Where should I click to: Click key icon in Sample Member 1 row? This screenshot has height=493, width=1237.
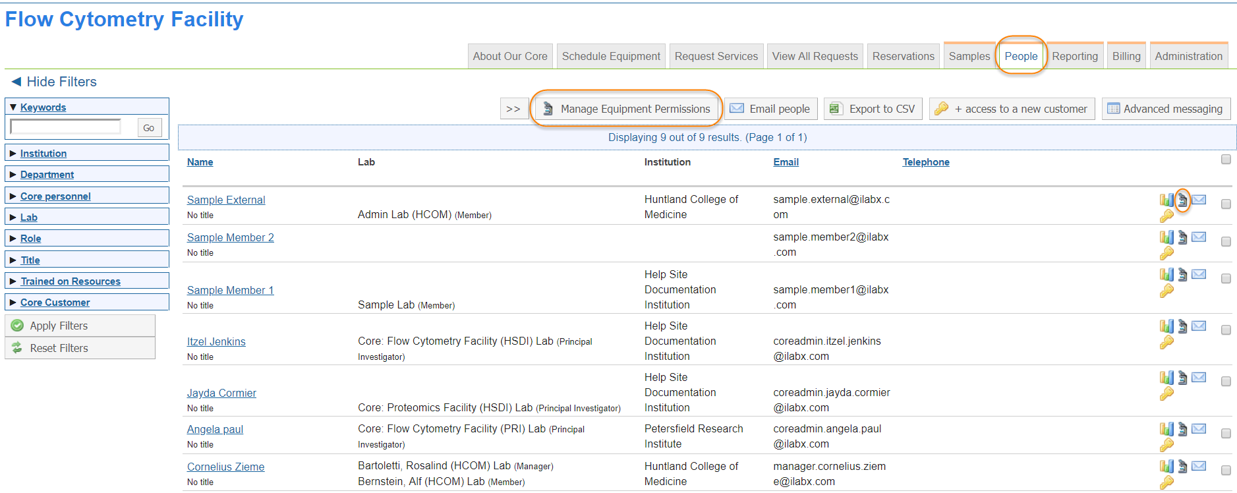pos(1166,291)
